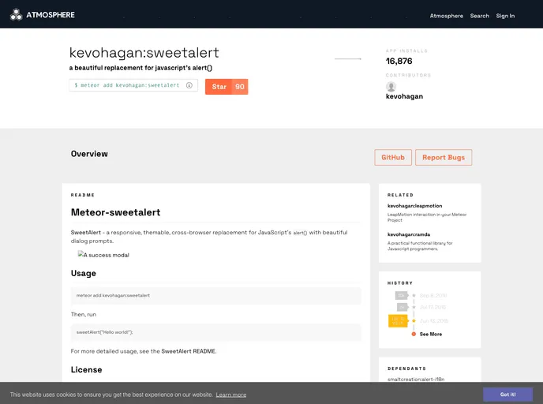Click the 16,876 app installs number
Image resolution: width=543 pixels, height=404 pixels.
399,62
